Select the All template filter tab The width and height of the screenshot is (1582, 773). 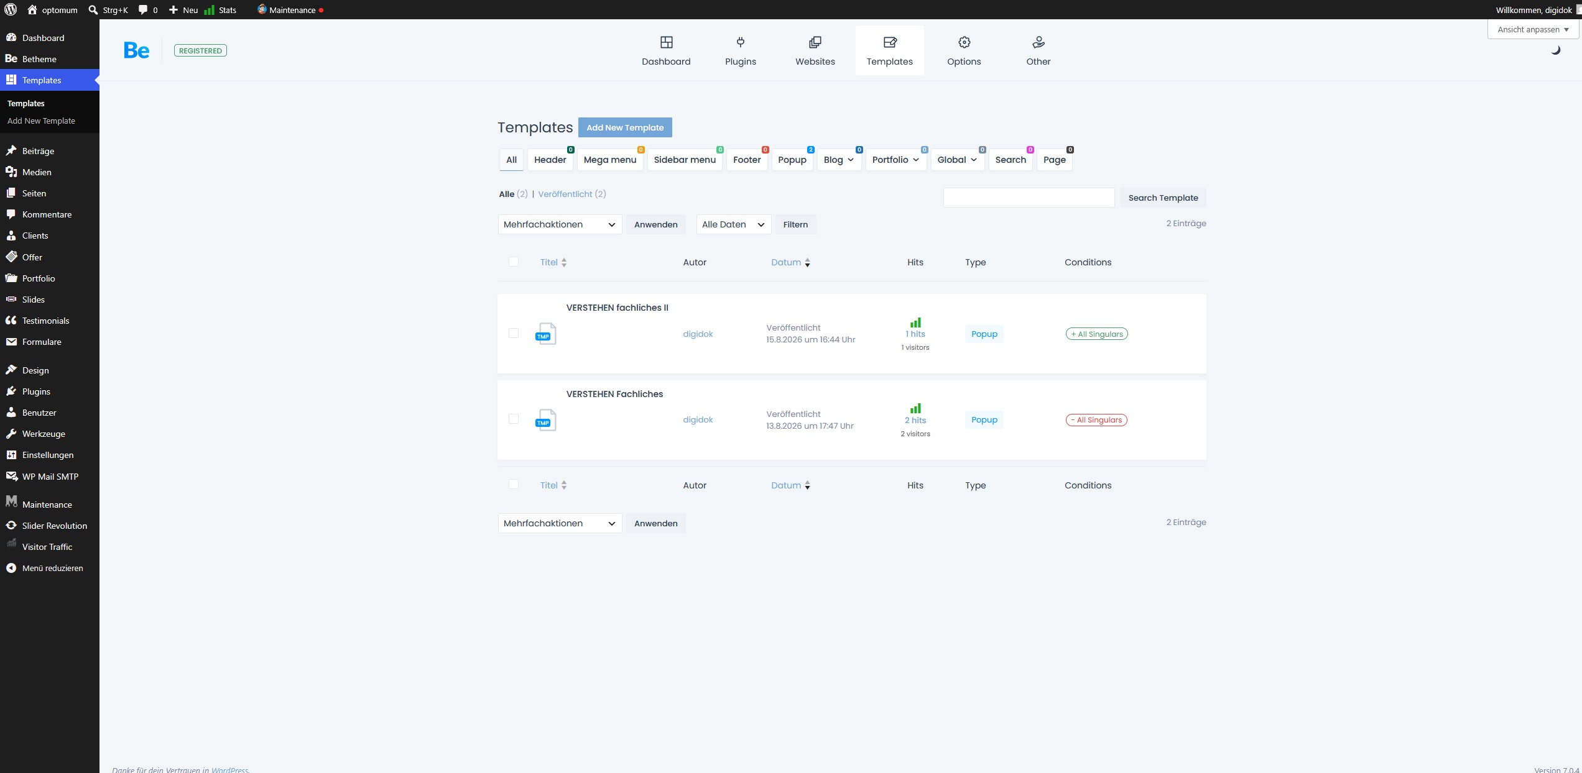click(x=511, y=160)
